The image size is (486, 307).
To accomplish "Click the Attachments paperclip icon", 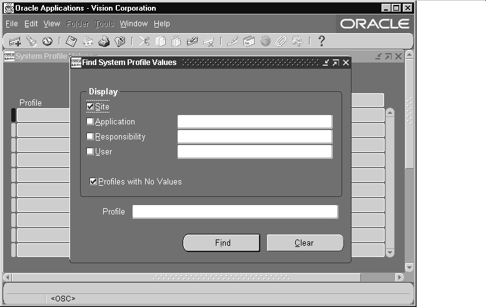I will [x=281, y=41].
